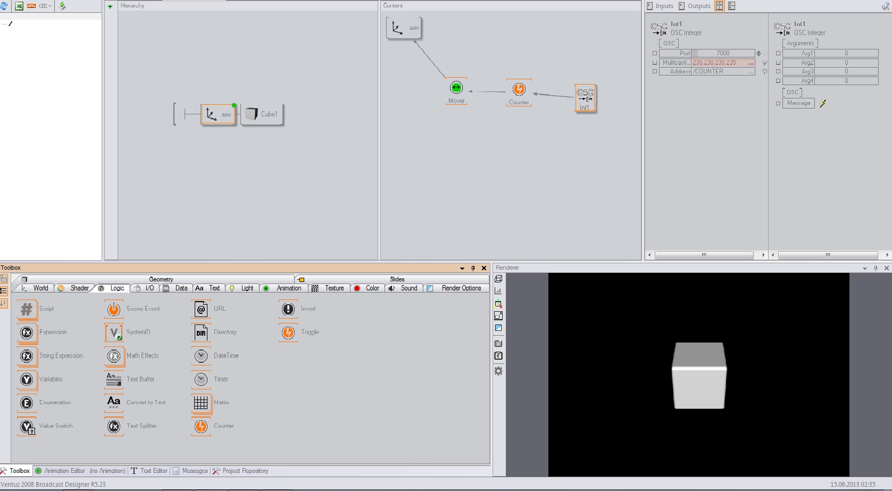
Task: Open the Toolbox panel dropdown arrow
Action: click(x=462, y=268)
